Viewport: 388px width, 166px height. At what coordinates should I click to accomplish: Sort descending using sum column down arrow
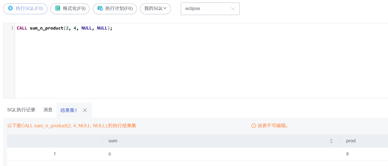pos(331,142)
